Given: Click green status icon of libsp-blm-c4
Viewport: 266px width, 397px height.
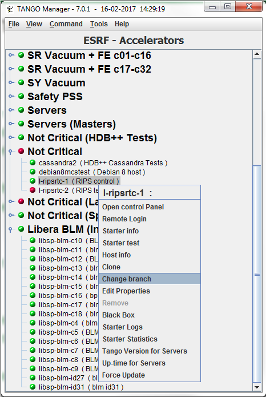Looking at the screenshot, I should pyautogui.click(x=33, y=323).
